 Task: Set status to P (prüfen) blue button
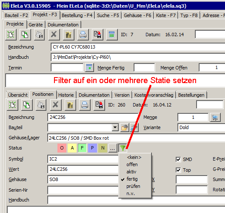pos(92,148)
